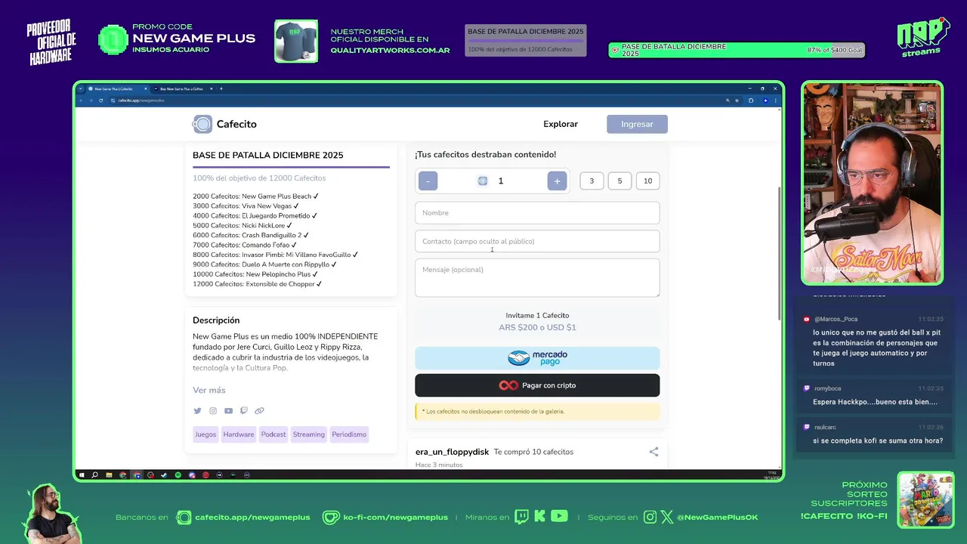The image size is (967, 544).
Task: Click era_un_floppydisk username
Action: coord(452,452)
